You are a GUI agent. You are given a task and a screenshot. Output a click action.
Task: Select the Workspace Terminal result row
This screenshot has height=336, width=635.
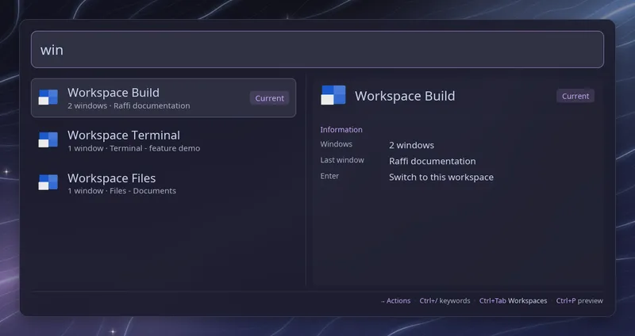[164, 140]
